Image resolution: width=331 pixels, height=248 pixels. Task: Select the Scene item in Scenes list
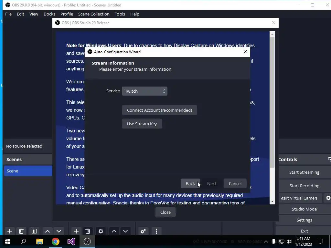[28, 171]
